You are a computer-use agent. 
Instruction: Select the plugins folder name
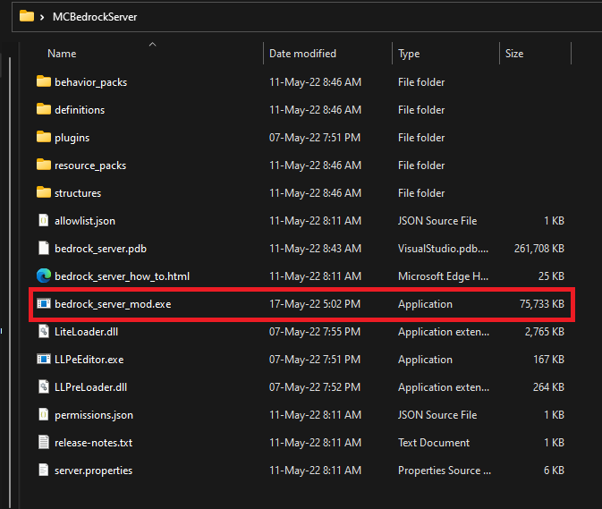(x=72, y=138)
